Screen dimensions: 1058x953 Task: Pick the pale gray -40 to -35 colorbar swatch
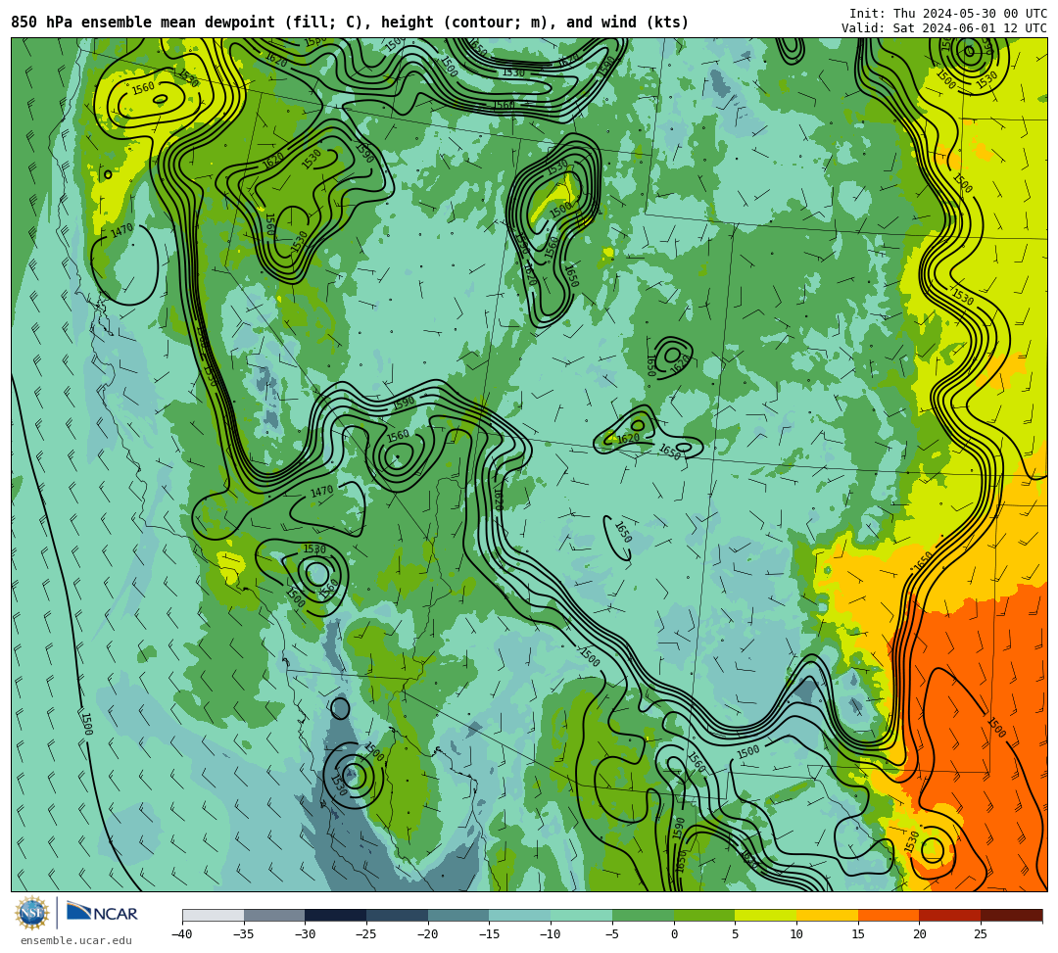pos(214,915)
